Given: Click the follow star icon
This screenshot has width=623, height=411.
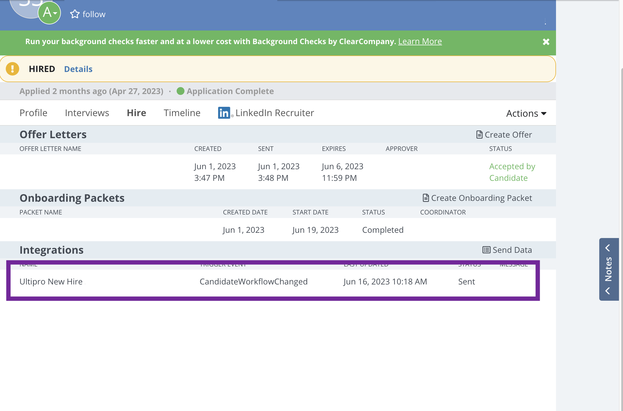Looking at the screenshot, I should tap(75, 14).
